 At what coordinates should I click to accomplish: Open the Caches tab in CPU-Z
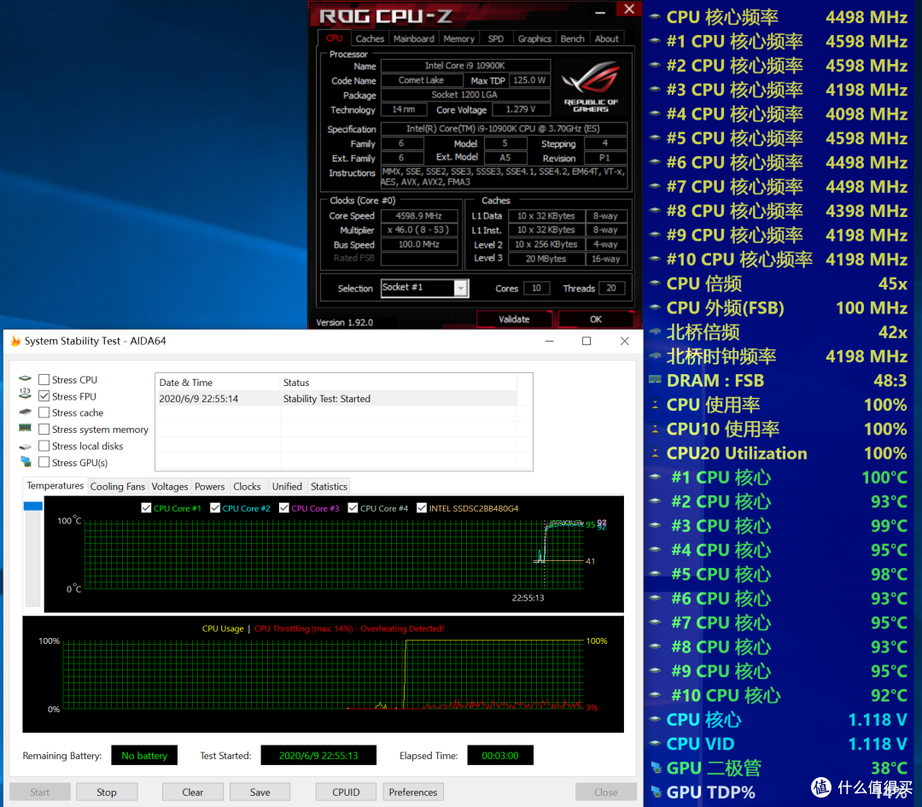point(370,38)
